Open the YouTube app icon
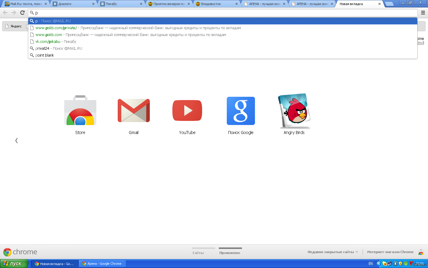Screen dimensions: 428x268 187,111
